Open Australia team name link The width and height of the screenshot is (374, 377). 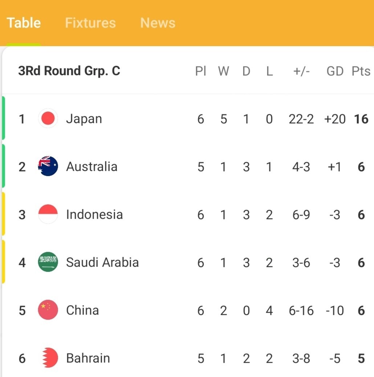pyautogui.click(x=92, y=167)
